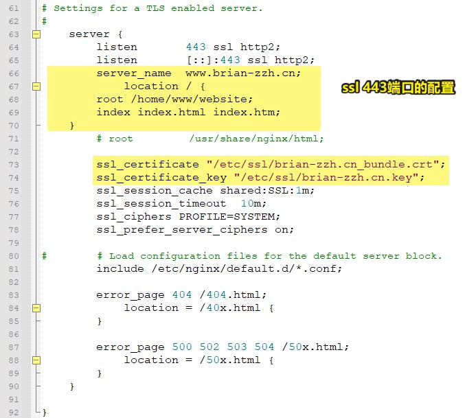Click line number 73 in the gutter
Screen dimensions: 476x418
[14, 165]
